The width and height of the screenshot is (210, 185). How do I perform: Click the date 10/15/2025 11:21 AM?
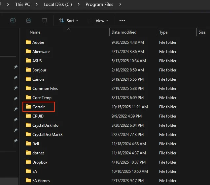pos(130,107)
